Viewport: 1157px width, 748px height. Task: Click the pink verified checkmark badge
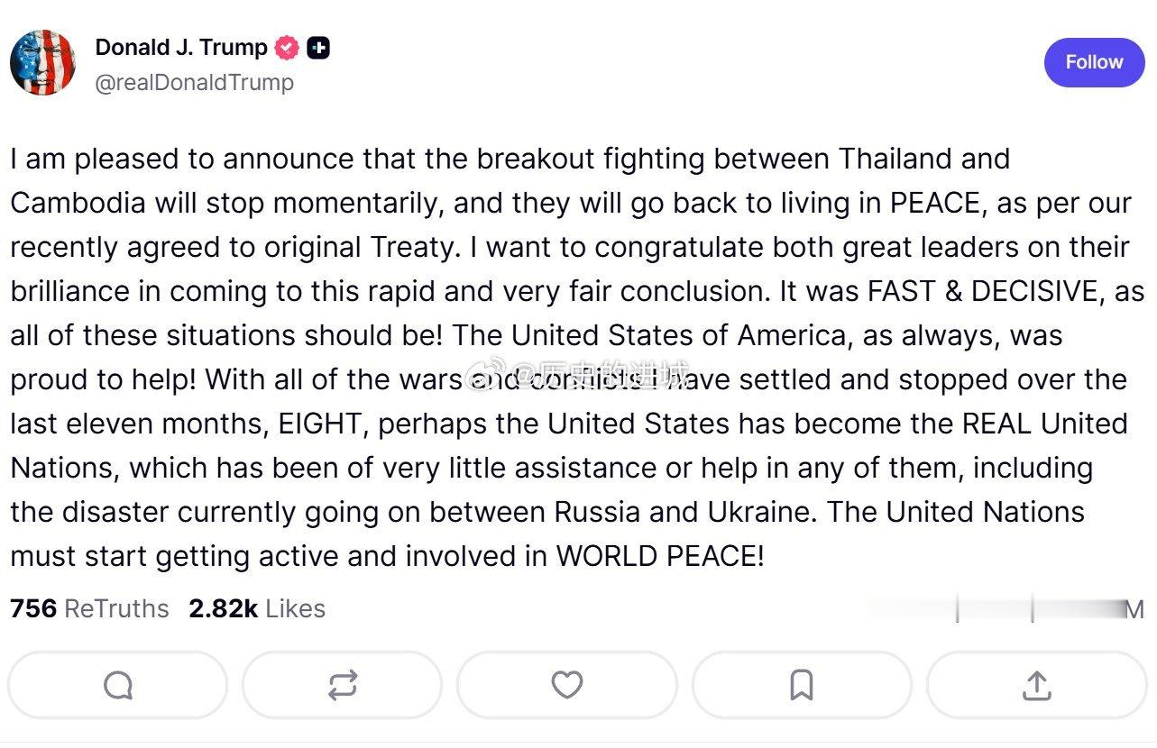(285, 47)
